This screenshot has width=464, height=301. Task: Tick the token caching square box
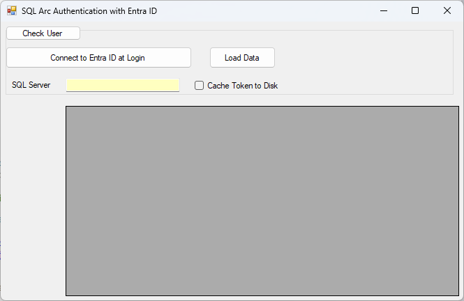click(x=199, y=86)
